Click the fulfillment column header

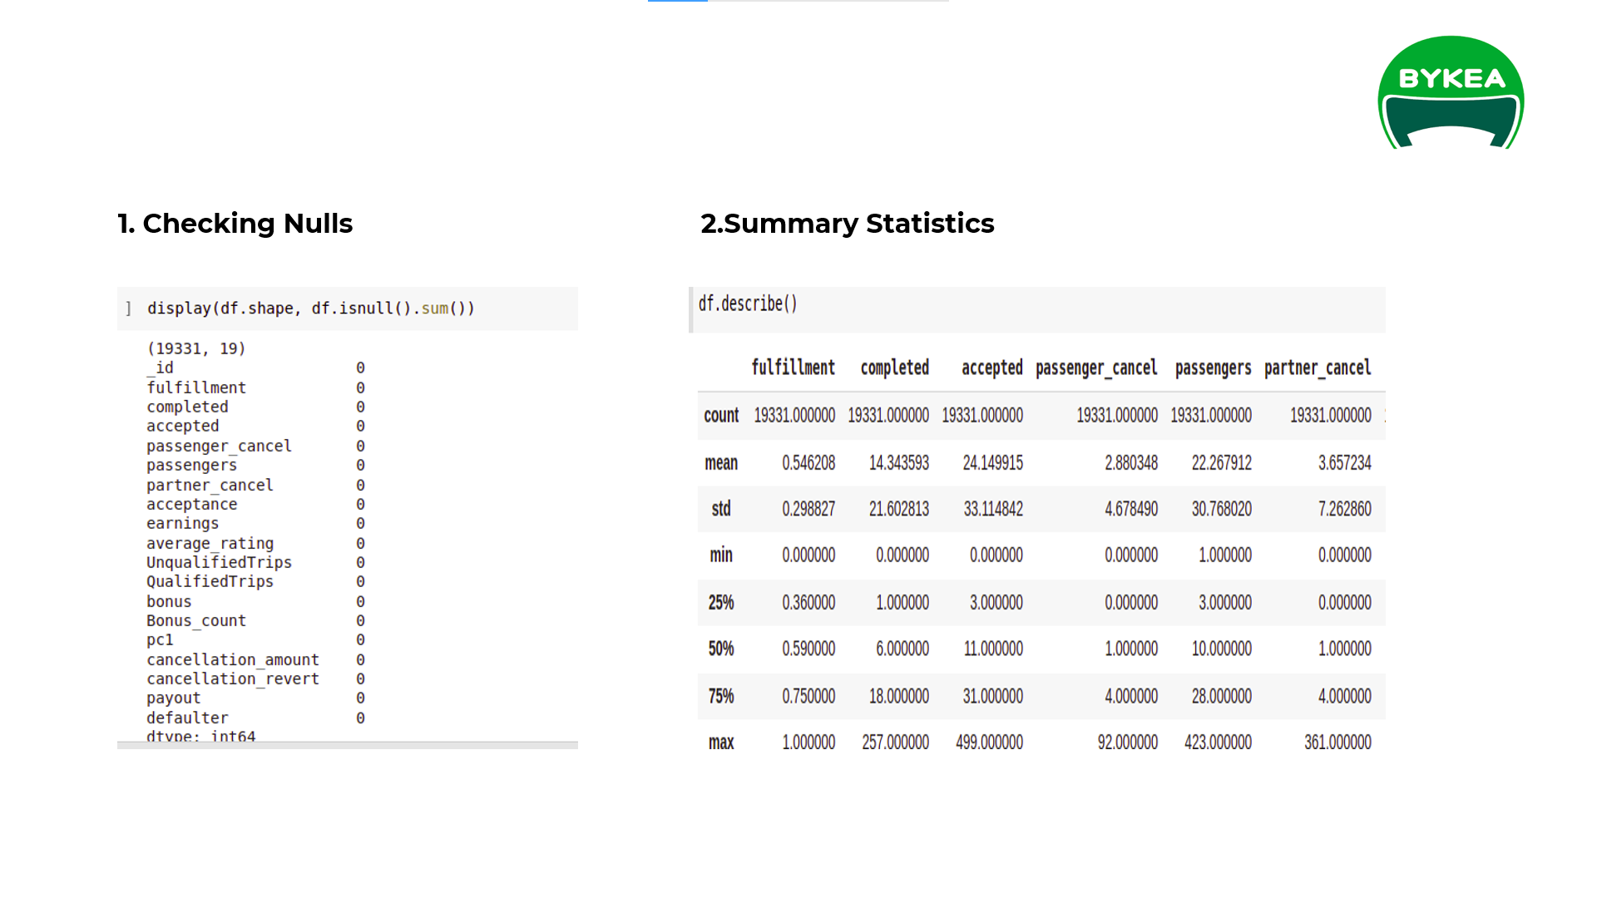tap(794, 368)
